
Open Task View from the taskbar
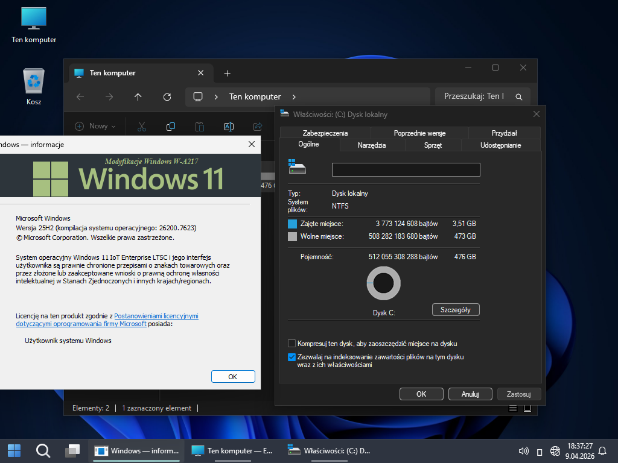coord(72,450)
